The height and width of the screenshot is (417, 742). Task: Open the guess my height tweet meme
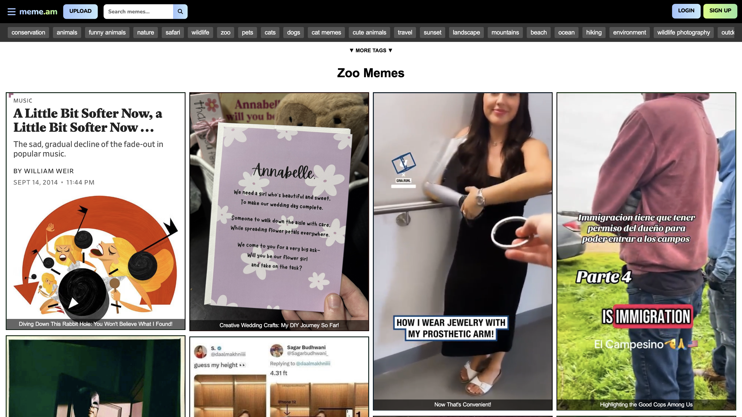click(279, 377)
